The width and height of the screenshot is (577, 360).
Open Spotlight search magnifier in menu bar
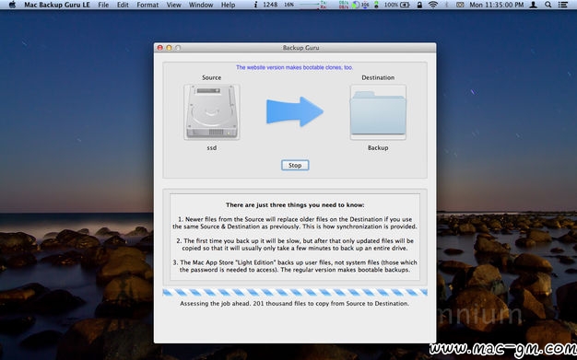pos(548,5)
